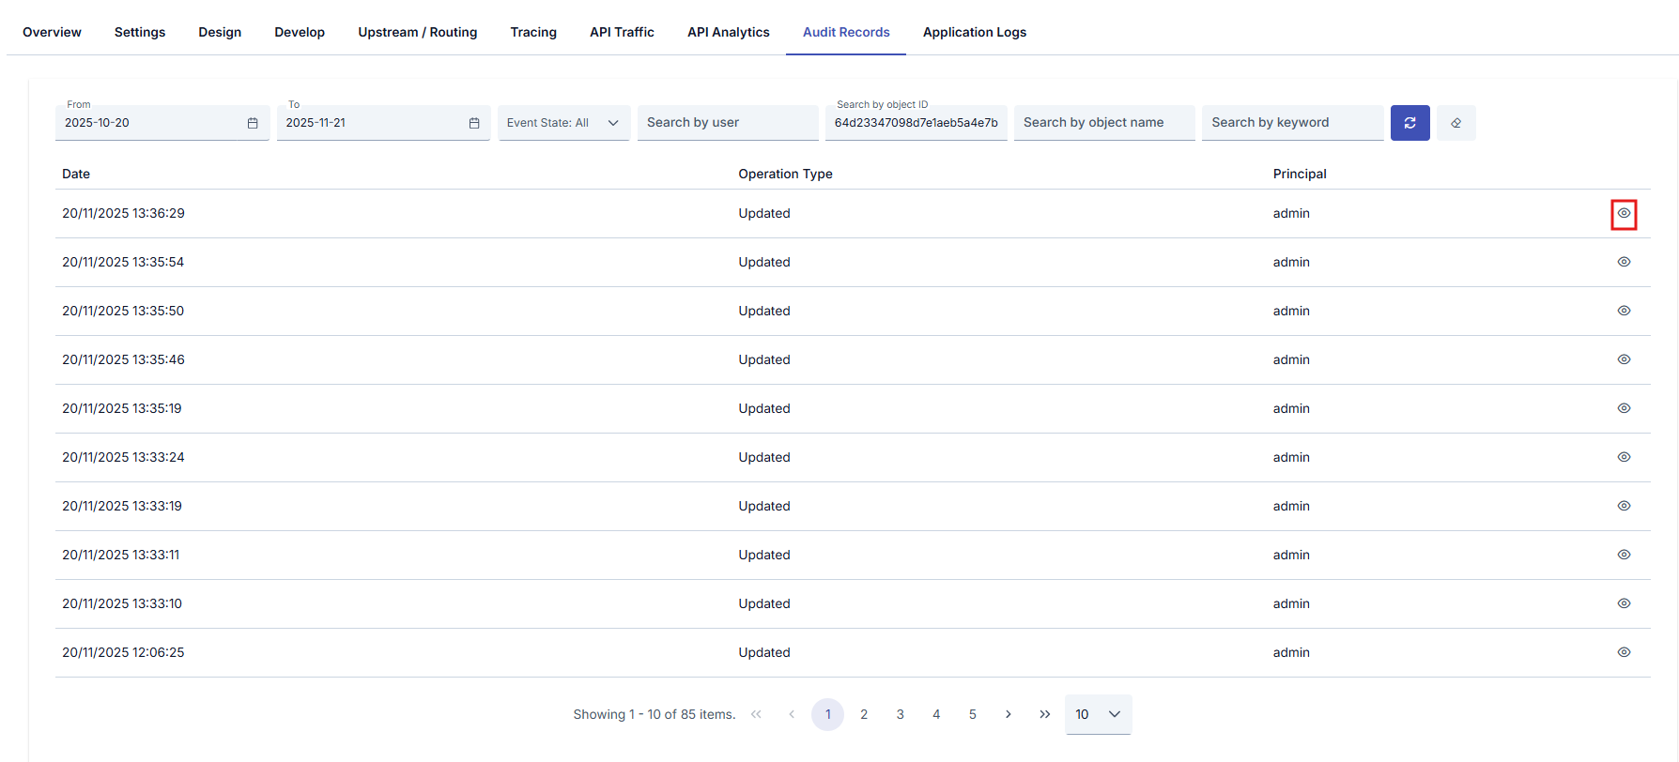Navigate to page 5 of results
Viewport: 1679px width, 762px height.
(x=972, y=714)
